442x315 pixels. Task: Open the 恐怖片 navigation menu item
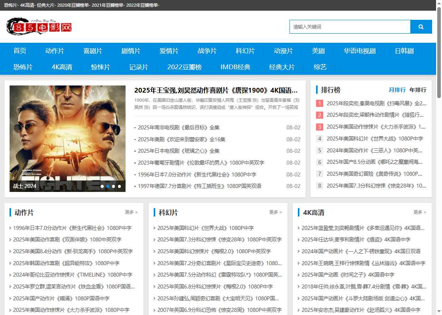23,67
